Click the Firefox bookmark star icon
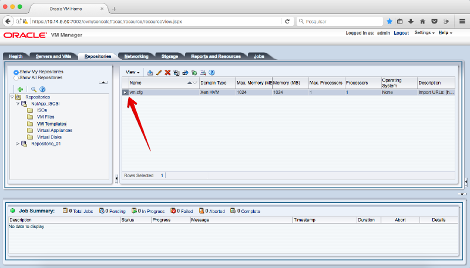This screenshot has width=470, height=268. [x=390, y=21]
